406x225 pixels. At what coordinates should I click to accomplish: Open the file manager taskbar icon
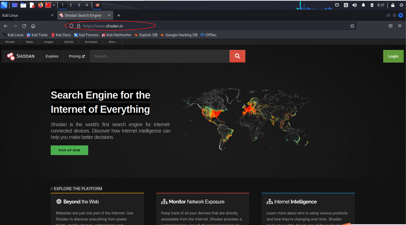point(23,5)
